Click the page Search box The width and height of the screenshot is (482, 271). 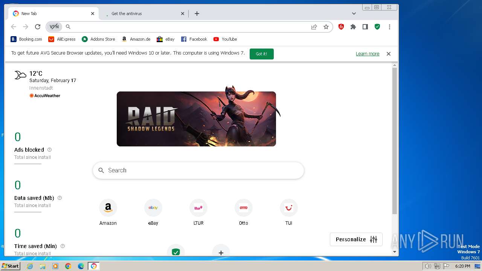point(198,171)
